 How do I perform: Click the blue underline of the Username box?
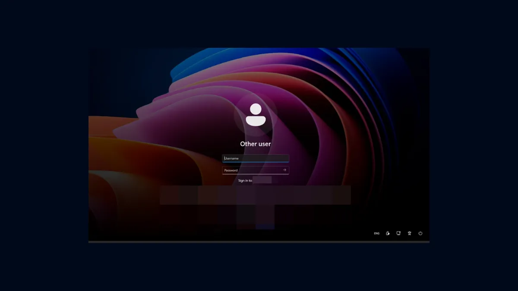tap(255, 162)
